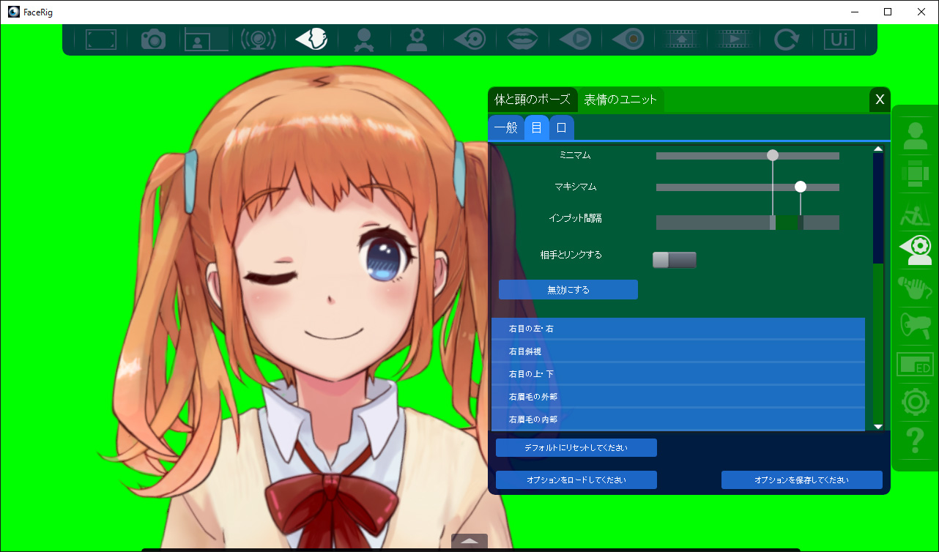Viewport: 939px width, 552px height.
Task: Click the webcam broadcast icon
Action: (x=259, y=39)
